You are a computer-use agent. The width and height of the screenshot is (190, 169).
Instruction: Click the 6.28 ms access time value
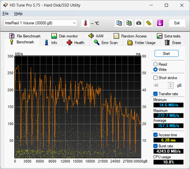168,140
